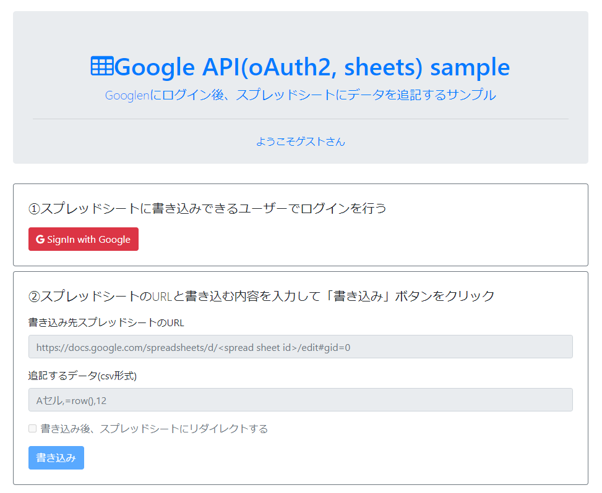Toggle the redirect to spreadsheet checkbox
The image size is (602, 493).
(x=33, y=428)
